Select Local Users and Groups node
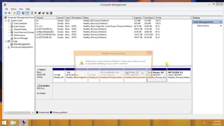224x126 pixels. [x=24, y=32]
